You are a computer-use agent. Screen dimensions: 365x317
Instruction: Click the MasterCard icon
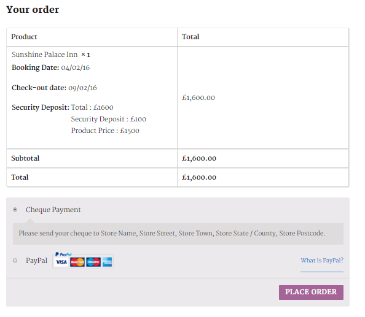pos(77,262)
